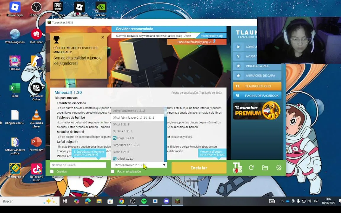This screenshot has width=341, height=213.
Task: Click ANIMACIÓN DE CAPA button
Action: (x=257, y=75)
